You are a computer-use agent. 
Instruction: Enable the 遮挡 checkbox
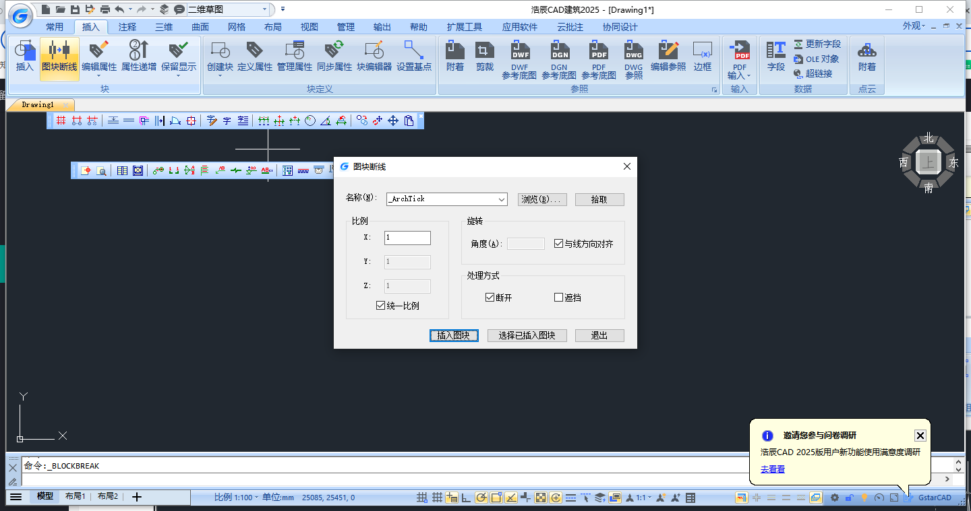click(558, 297)
